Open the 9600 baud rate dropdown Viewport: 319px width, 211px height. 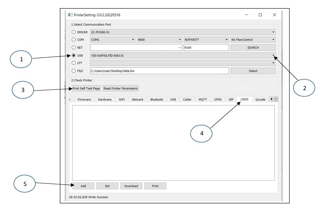[x=159, y=40]
